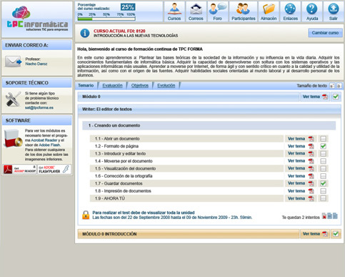Select the Temario tab
Screen dimensions: 345x277
pos(86,85)
